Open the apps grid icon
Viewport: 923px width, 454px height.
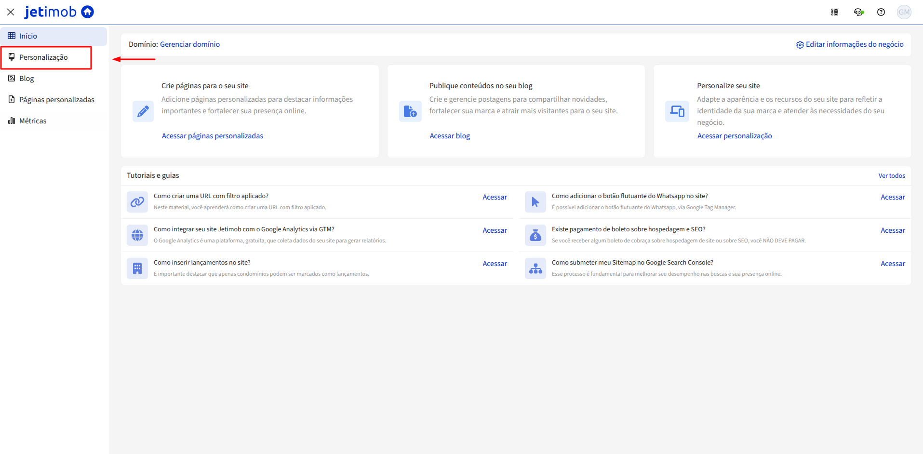tap(835, 12)
